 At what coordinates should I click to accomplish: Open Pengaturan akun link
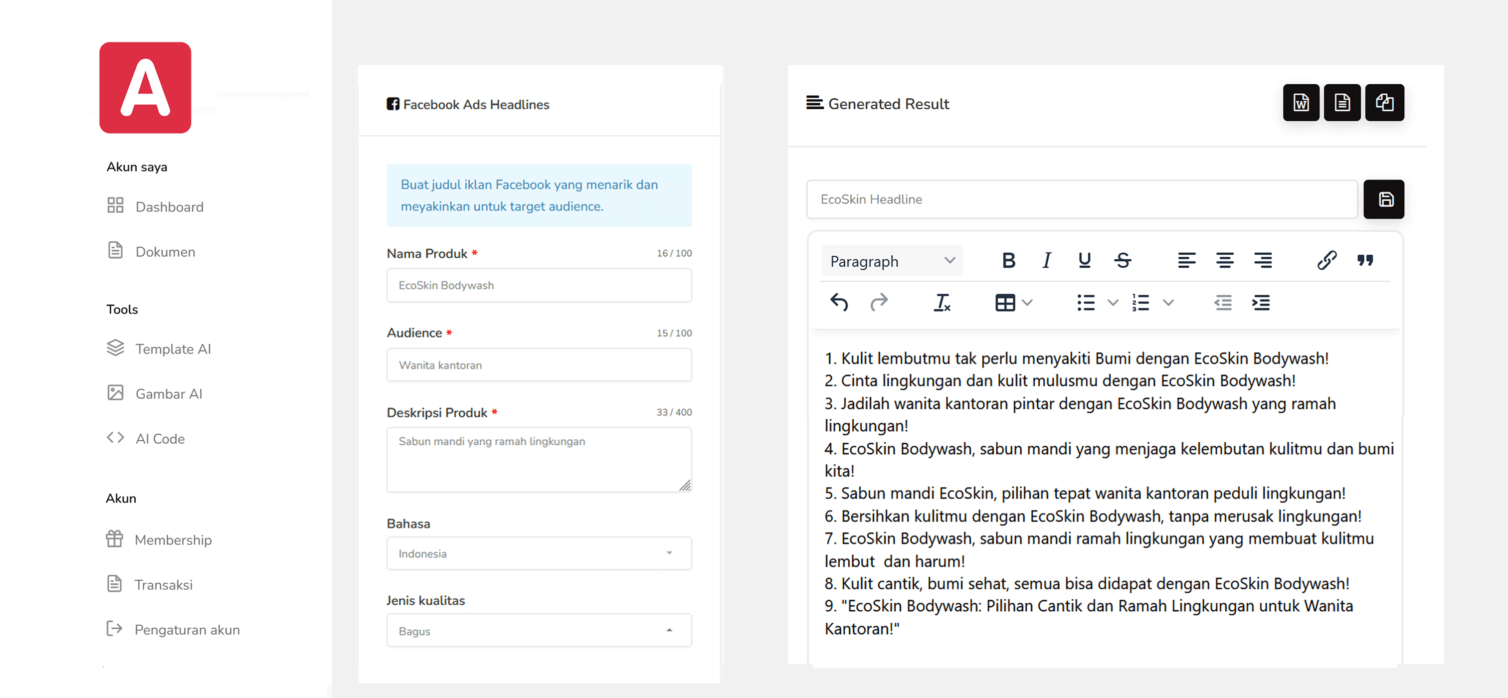coord(187,630)
